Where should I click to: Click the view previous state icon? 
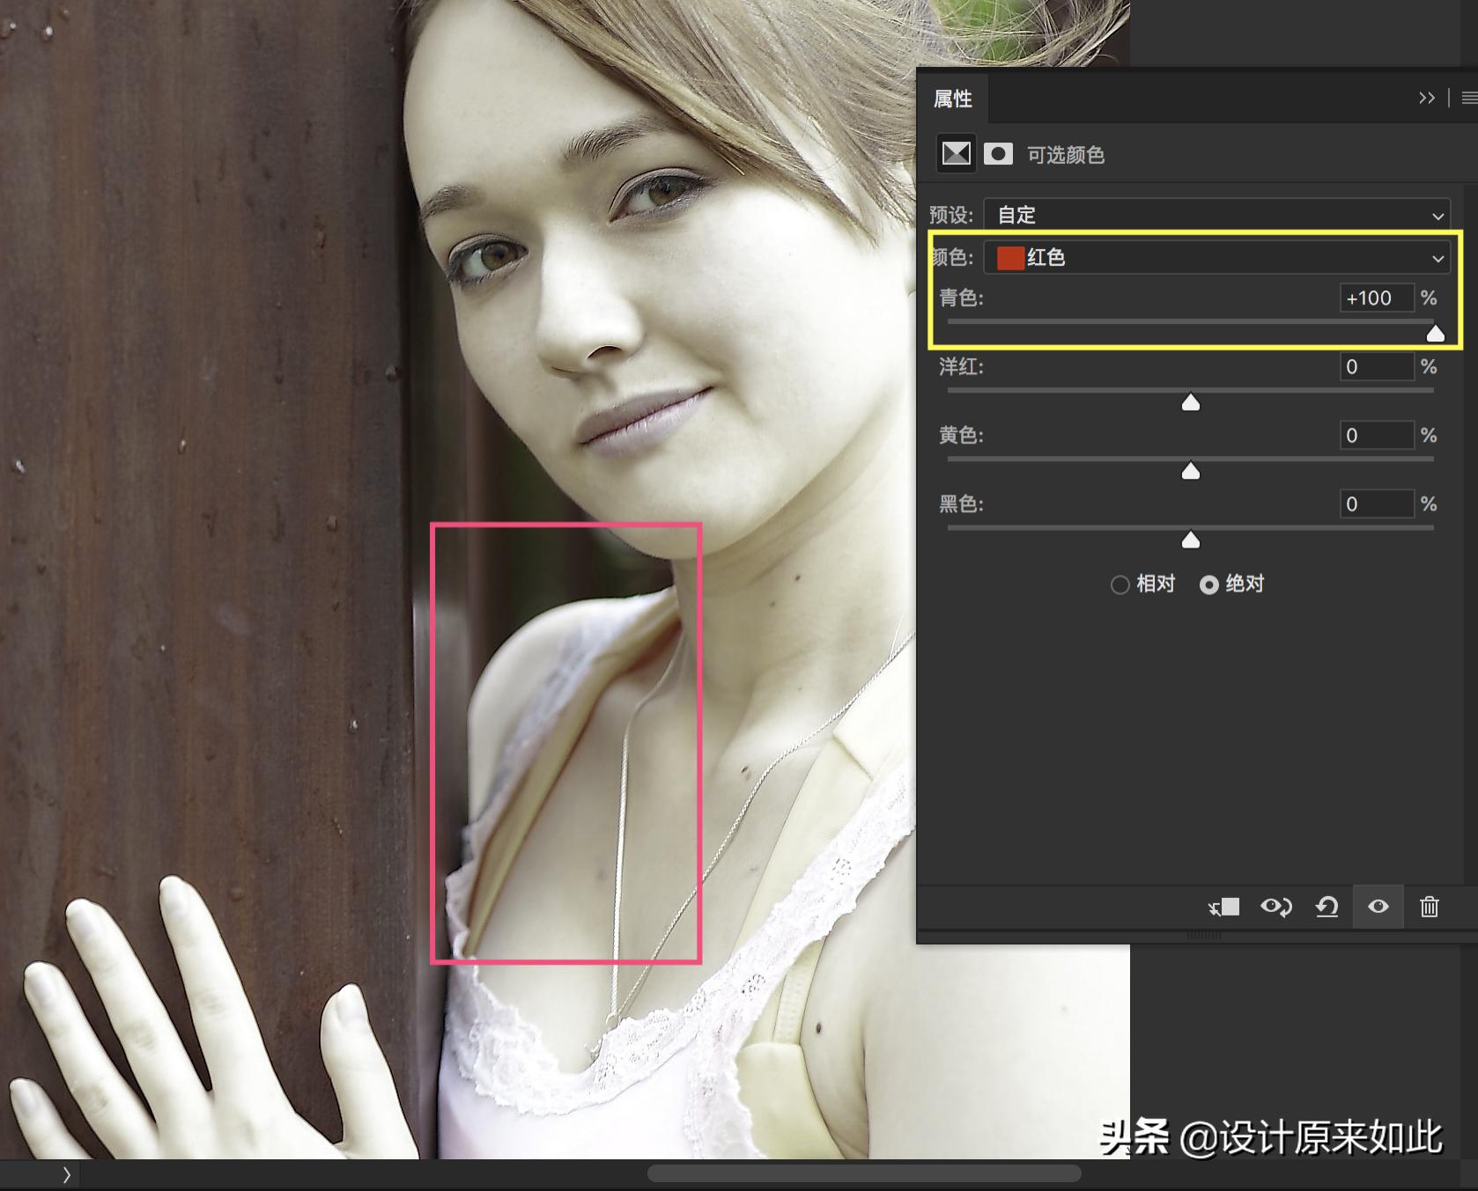1275,907
